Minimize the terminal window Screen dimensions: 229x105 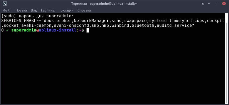pyautogui.click(x=210, y=4)
